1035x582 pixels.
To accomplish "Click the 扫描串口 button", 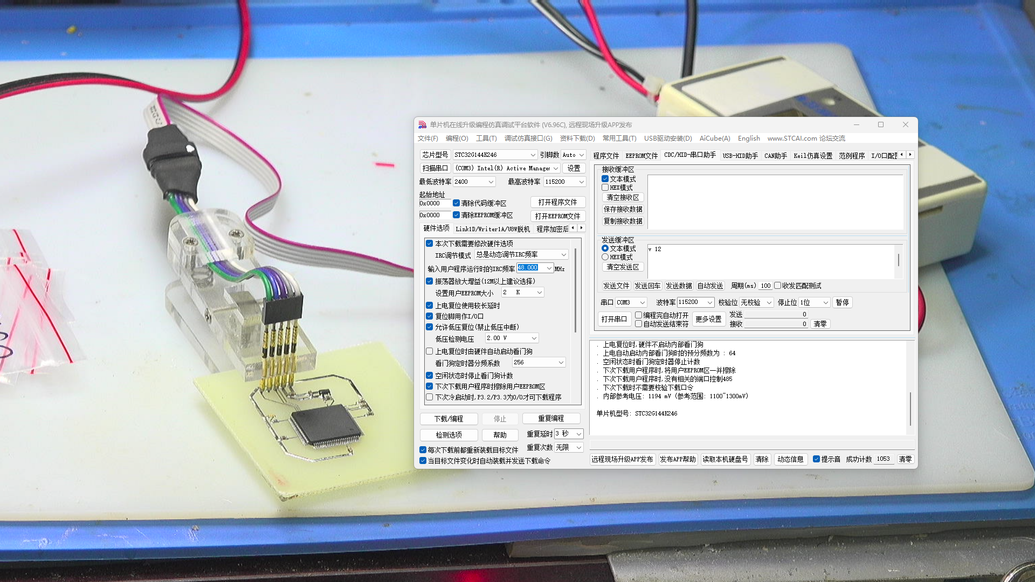I will (435, 168).
